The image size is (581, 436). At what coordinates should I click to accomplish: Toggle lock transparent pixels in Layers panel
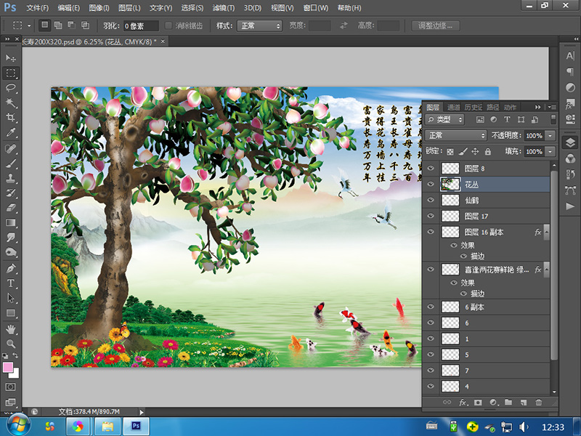pos(450,151)
